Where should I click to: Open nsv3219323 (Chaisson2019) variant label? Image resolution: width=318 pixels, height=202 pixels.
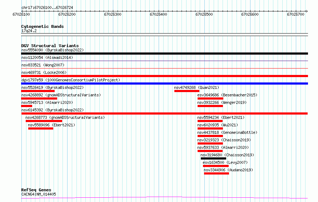point(224,140)
